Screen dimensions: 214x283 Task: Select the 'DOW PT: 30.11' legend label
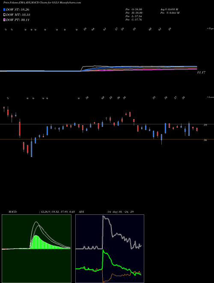click(18, 20)
